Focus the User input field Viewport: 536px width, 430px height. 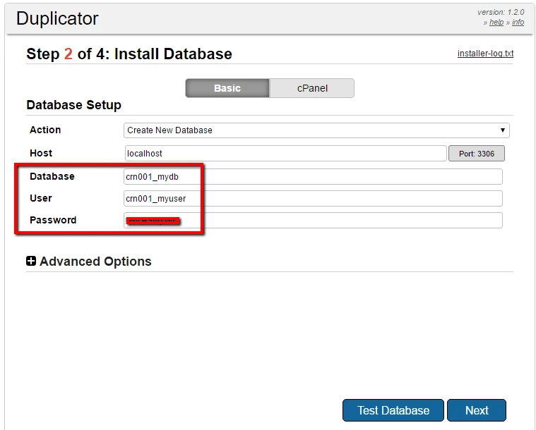[x=313, y=199]
